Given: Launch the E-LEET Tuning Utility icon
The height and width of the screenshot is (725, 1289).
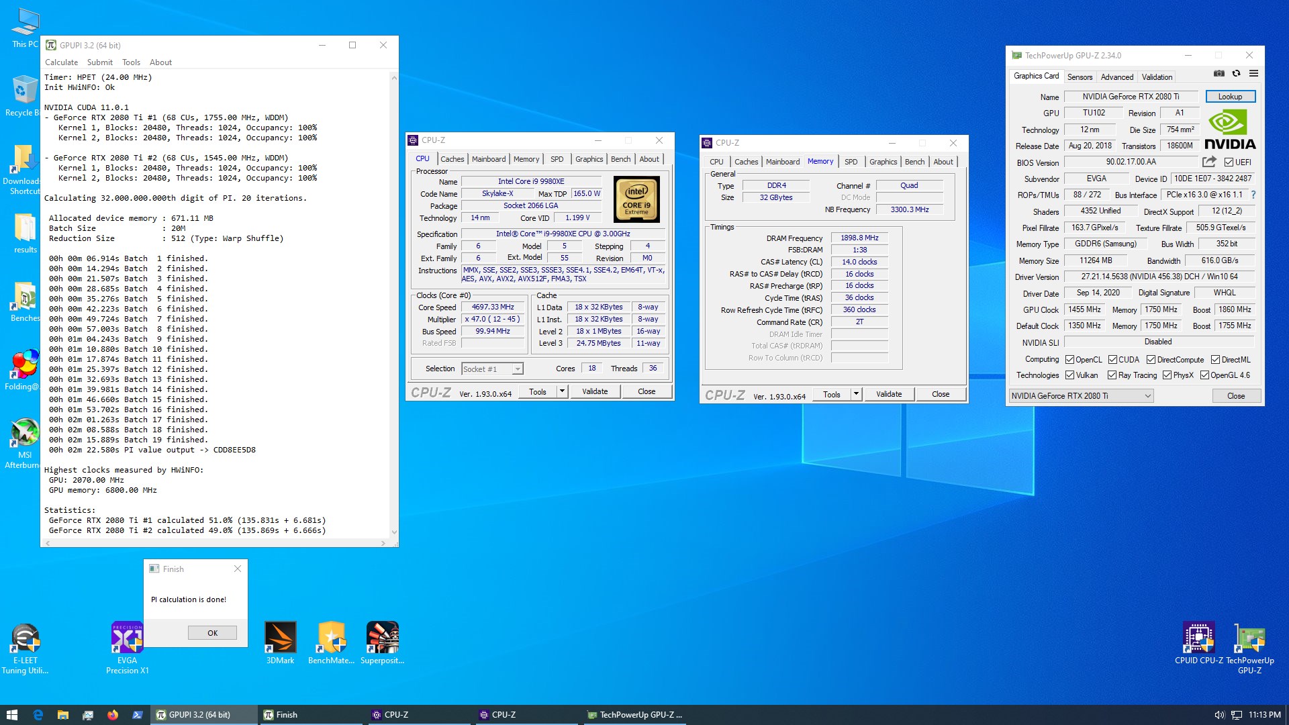Looking at the screenshot, I should point(25,648).
